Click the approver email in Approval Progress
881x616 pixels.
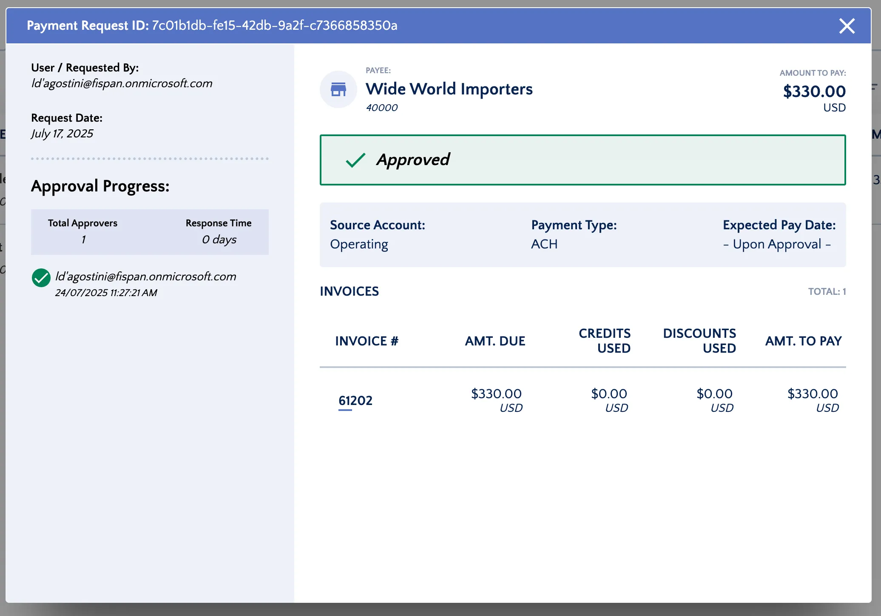tap(146, 277)
